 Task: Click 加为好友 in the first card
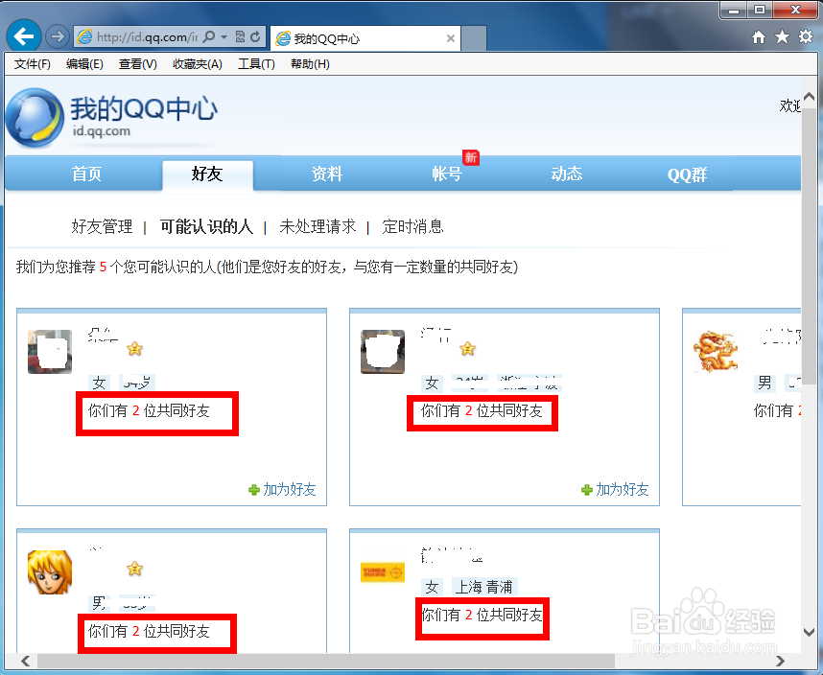click(290, 489)
